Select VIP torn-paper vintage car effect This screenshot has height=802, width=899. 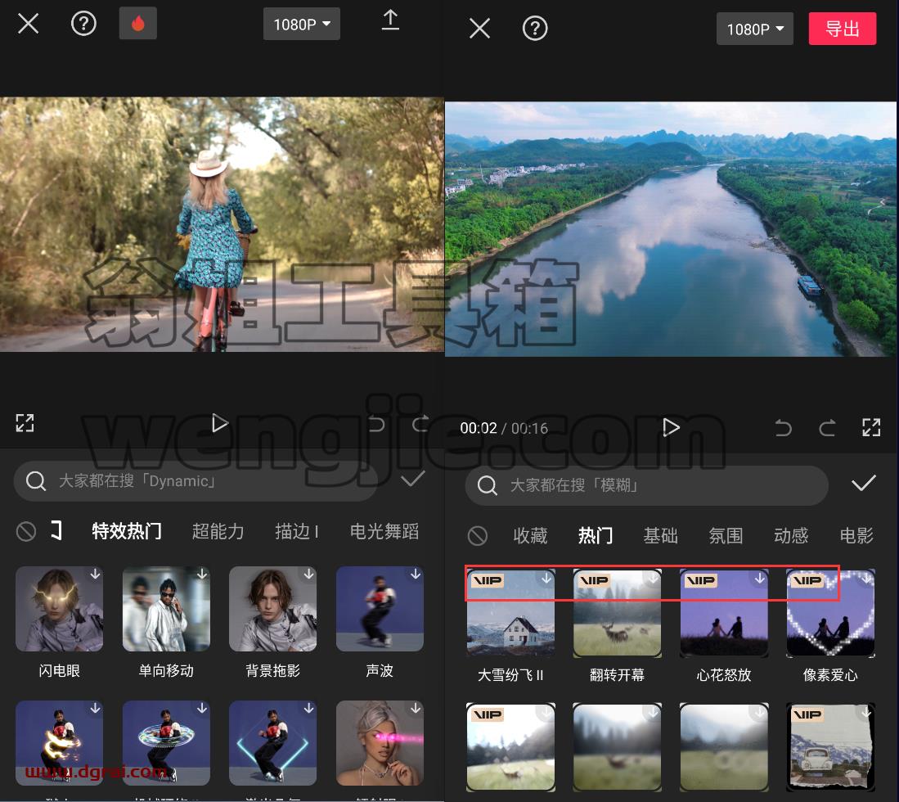point(830,747)
